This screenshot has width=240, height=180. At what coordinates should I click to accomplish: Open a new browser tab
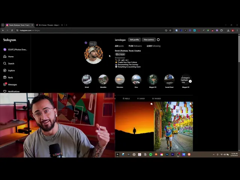(66, 25)
